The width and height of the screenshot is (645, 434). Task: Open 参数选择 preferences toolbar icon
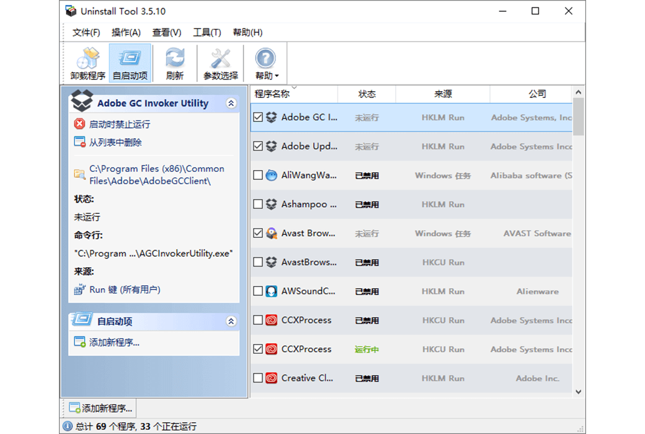click(221, 63)
